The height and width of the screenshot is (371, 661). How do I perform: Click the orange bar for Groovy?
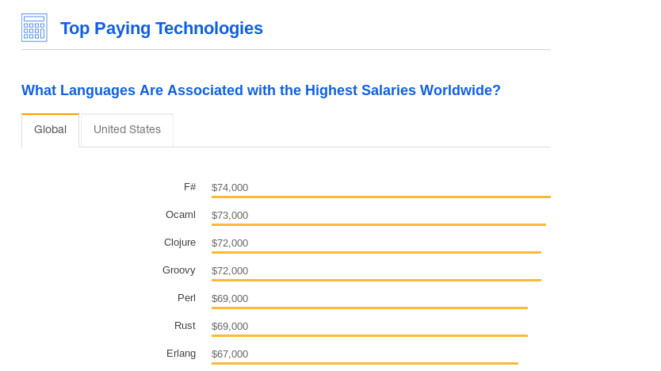(x=376, y=280)
